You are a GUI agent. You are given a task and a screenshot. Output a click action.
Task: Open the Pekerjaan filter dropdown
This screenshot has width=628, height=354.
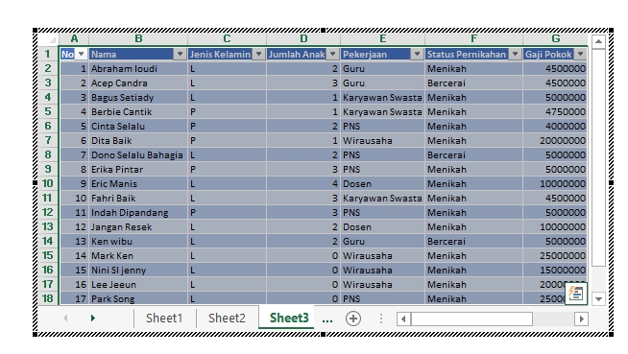coord(417,54)
